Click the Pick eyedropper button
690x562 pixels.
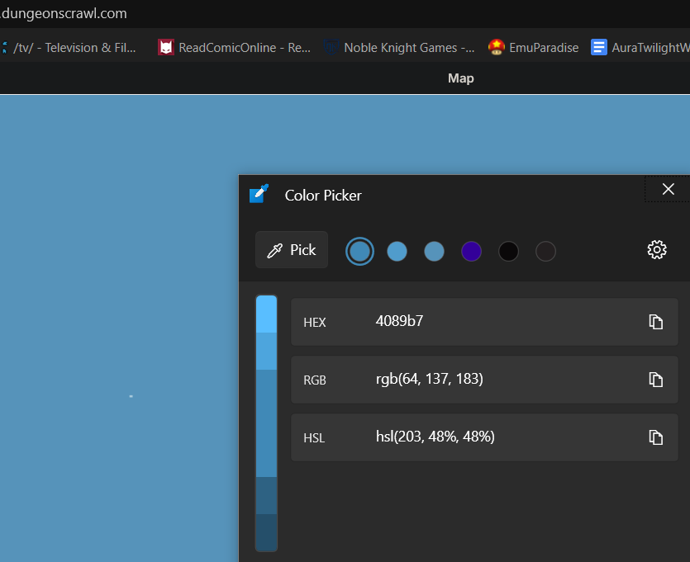pyautogui.click(x=292, y=250)
